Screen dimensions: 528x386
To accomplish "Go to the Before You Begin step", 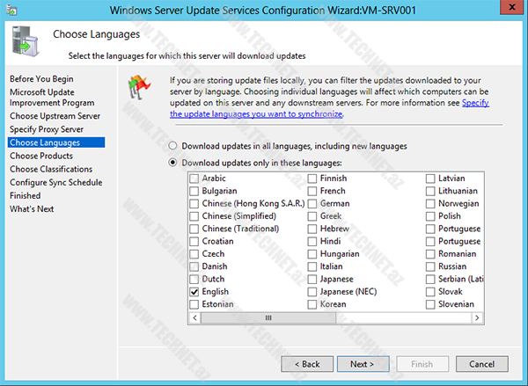I will click(41, 79).
